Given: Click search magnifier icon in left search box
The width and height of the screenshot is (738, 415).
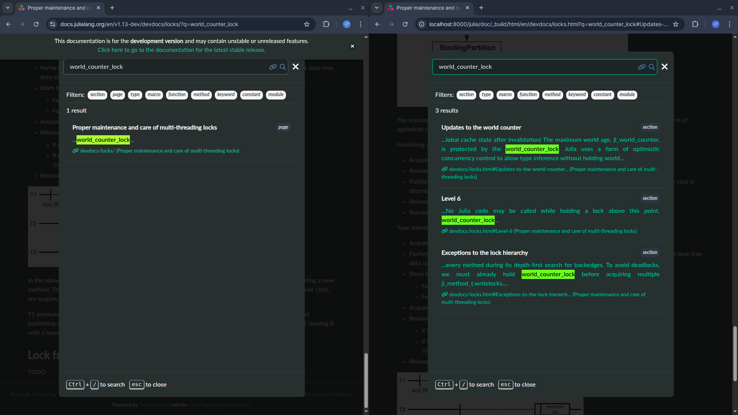Looking at the screenshot, I should point(283,67).
